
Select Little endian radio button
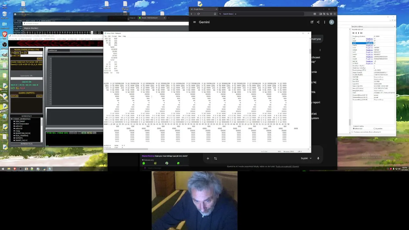354,128
